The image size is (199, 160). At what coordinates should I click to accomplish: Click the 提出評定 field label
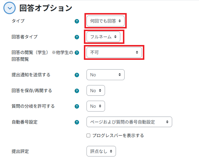pos(20,151)
